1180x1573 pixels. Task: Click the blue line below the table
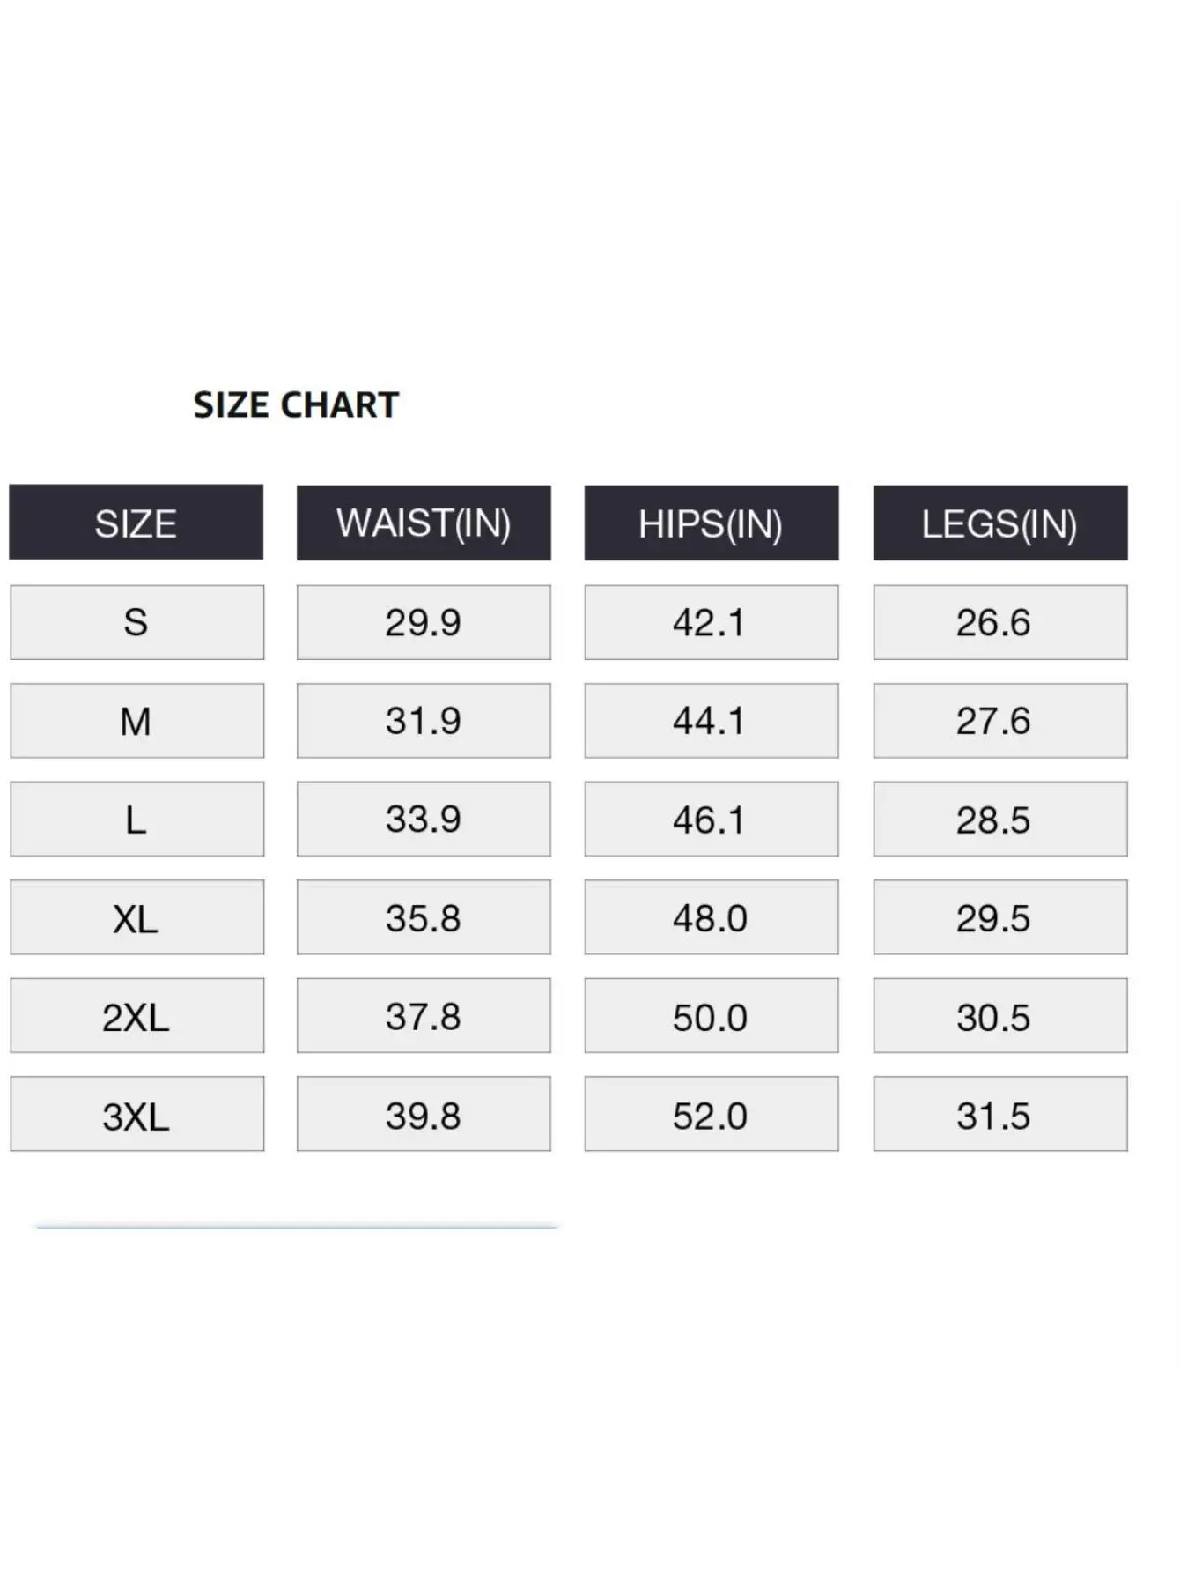[x=296, y=1226]
